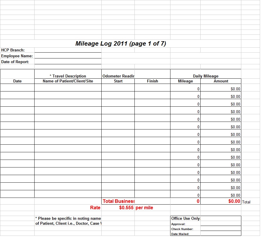The height and width of the screenshot is (242, 263).
Task: Click the Total label right of amount
Action: (246, 202)
